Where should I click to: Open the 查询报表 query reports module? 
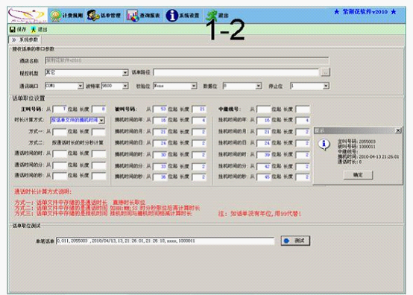pyautogui.click(x=143, y=16)
